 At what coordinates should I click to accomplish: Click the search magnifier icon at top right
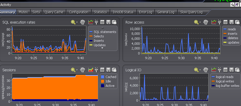click(232, 5)
